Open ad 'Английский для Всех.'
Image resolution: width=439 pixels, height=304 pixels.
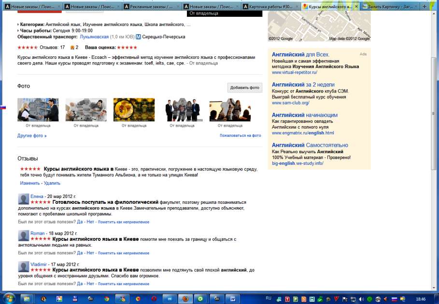(300, 54)
